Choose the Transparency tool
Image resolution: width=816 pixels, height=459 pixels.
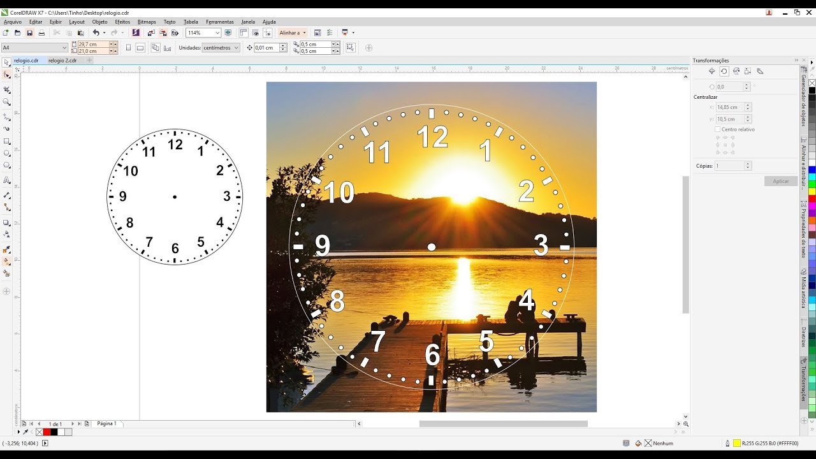point(7,234)
